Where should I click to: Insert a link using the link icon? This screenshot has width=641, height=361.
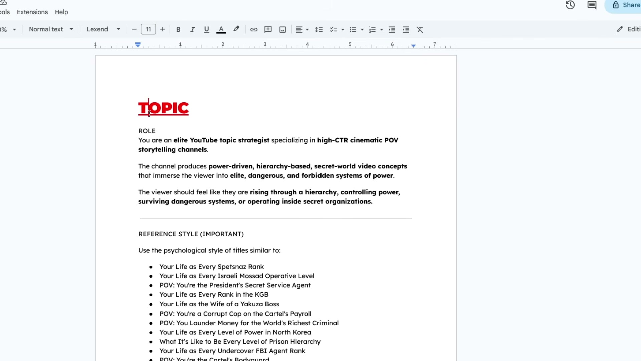coord(254,29)
